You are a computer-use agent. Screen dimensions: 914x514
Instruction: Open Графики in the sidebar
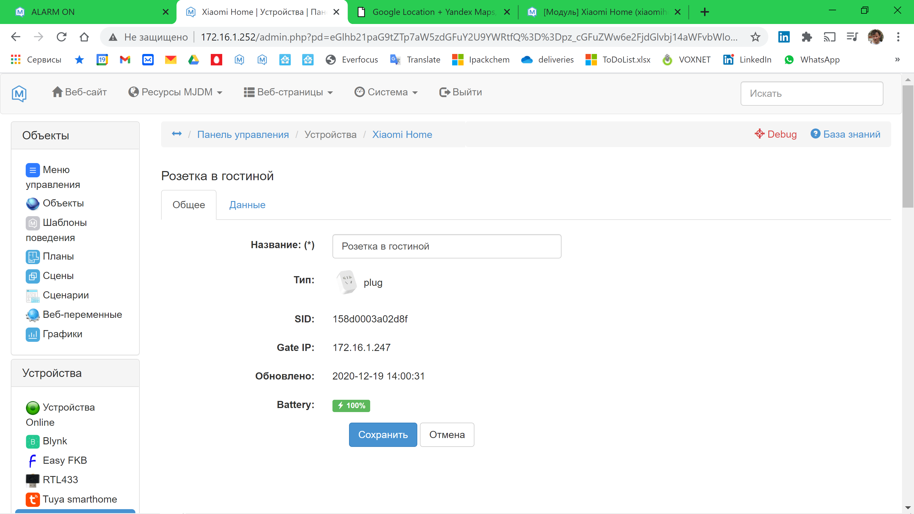point(62,334)
